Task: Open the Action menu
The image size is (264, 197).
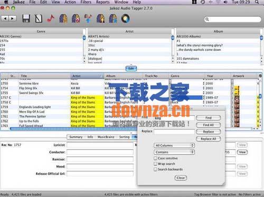Action: (x=70, y=2)
